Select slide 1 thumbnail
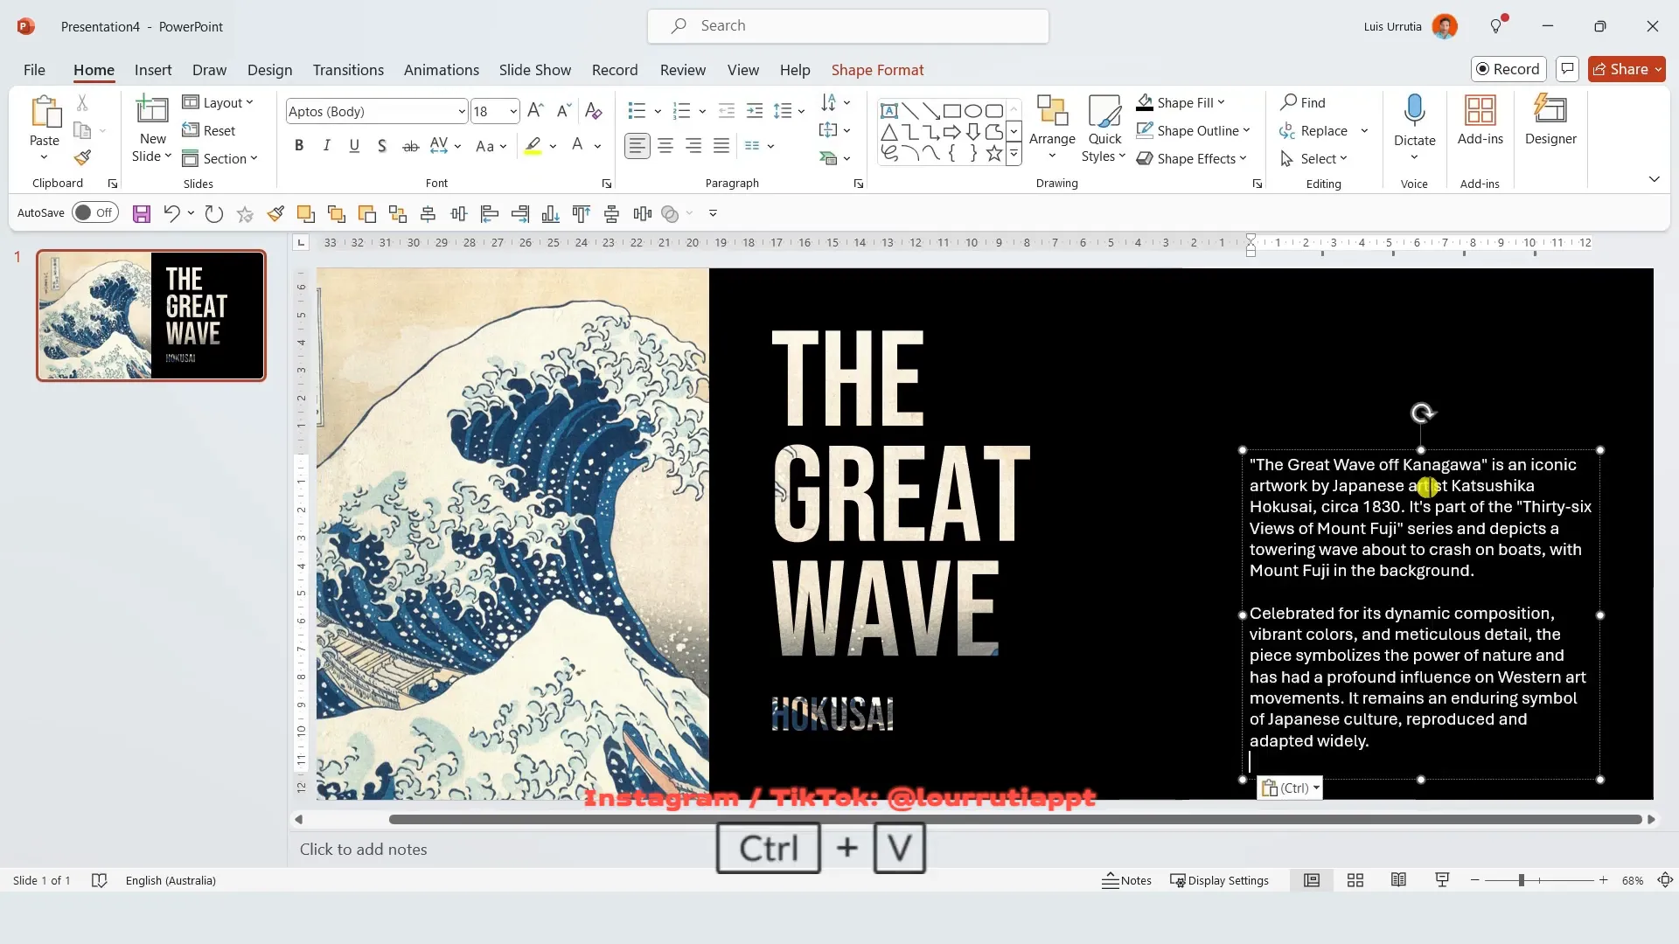Image resolution: width=1679 pixels, height=944 pixels. (x=150, y=316)
